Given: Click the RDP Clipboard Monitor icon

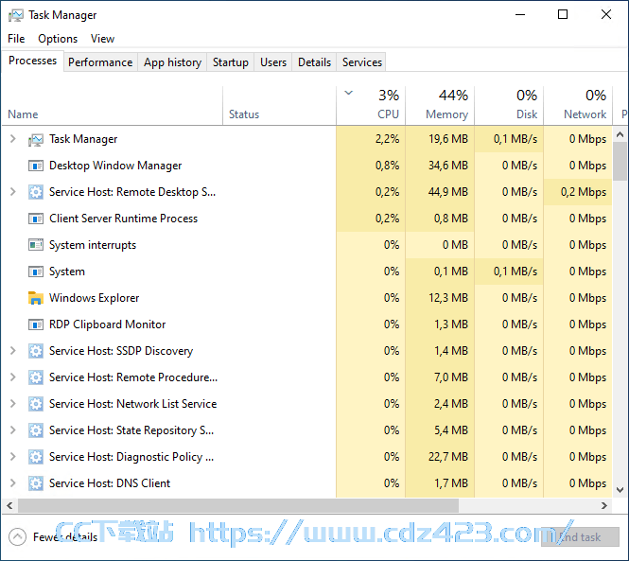Looking at the screenshot, I should (36, 324).
